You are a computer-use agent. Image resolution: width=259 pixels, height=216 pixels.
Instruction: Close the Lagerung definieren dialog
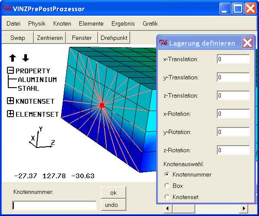click(x=247, y=43)
